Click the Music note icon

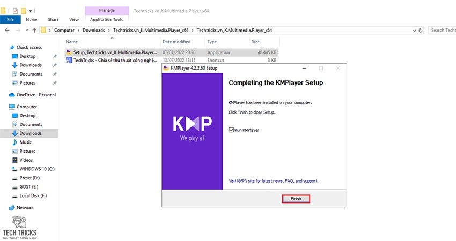[x=15, y=142]
